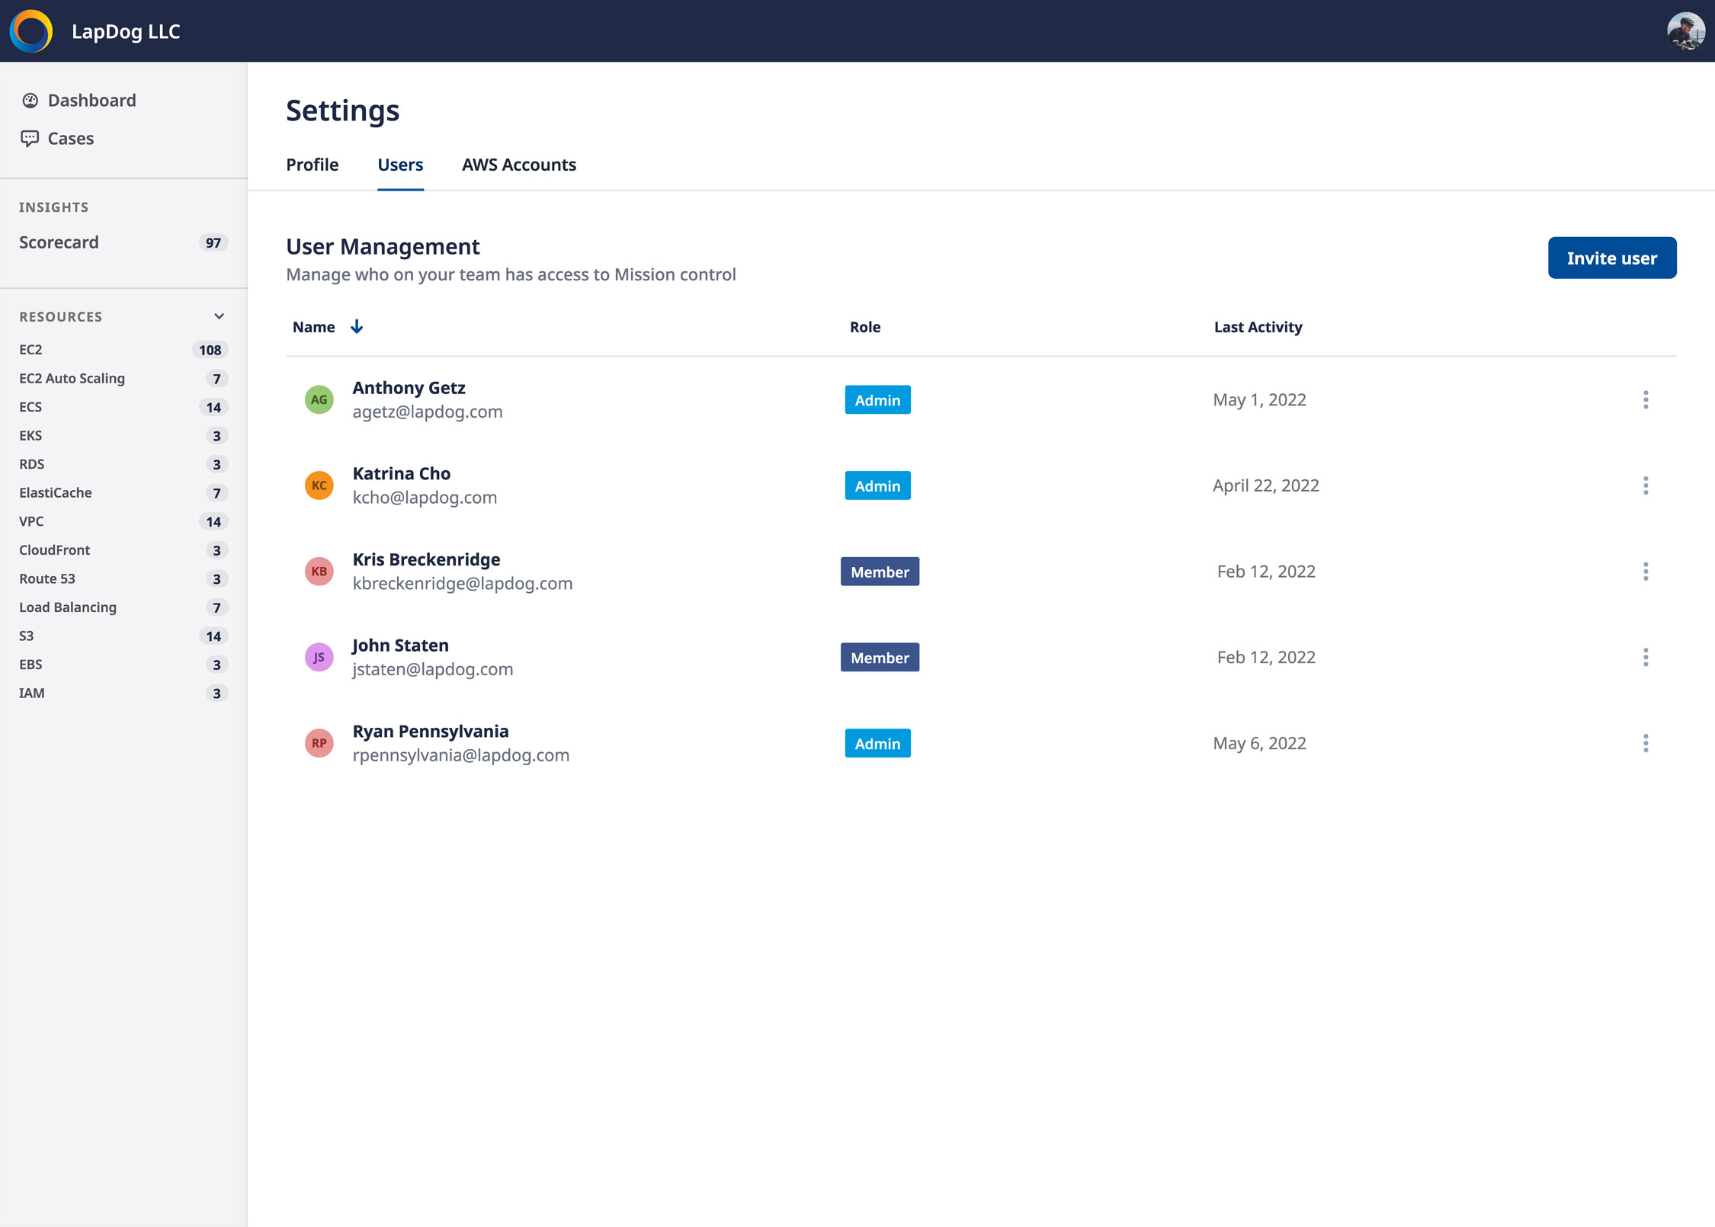Click the LapDog logo icon
The width and height of the screenshot is (1715, 1227).
[31, 31]
